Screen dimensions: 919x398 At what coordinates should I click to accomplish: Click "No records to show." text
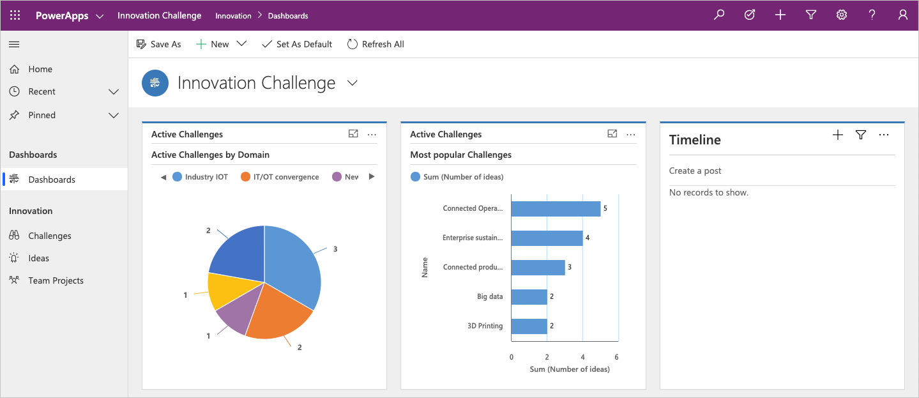click(709, 192)
